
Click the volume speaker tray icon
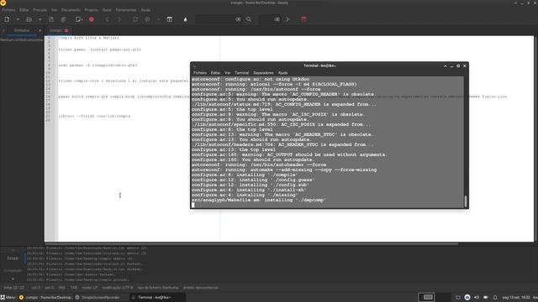point(477,297)
